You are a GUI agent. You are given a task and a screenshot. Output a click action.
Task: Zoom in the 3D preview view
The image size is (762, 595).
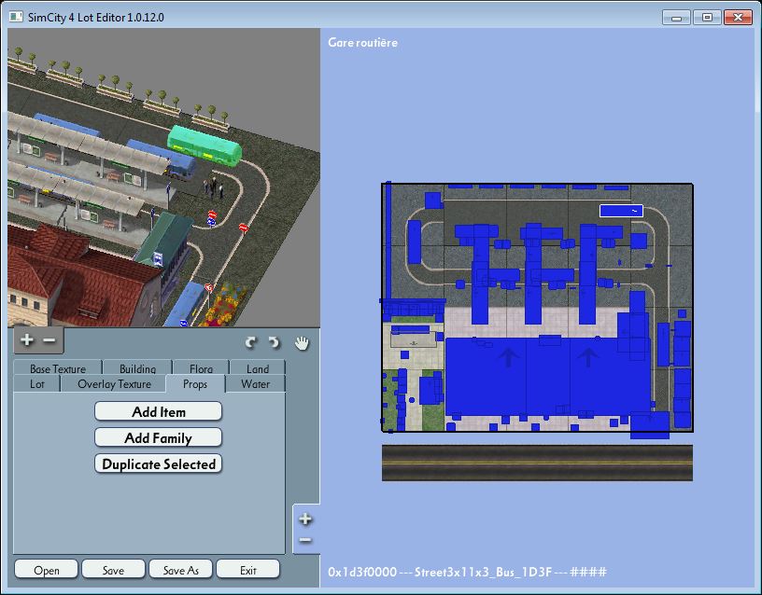27,339
